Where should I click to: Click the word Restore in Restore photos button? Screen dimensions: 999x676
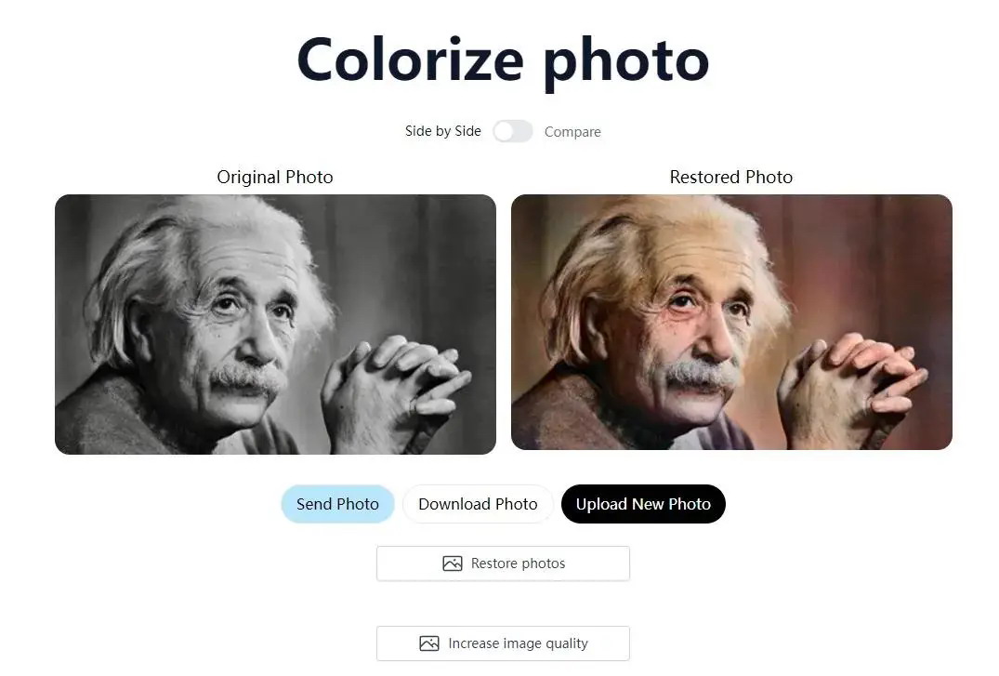[x=493, y=563]
